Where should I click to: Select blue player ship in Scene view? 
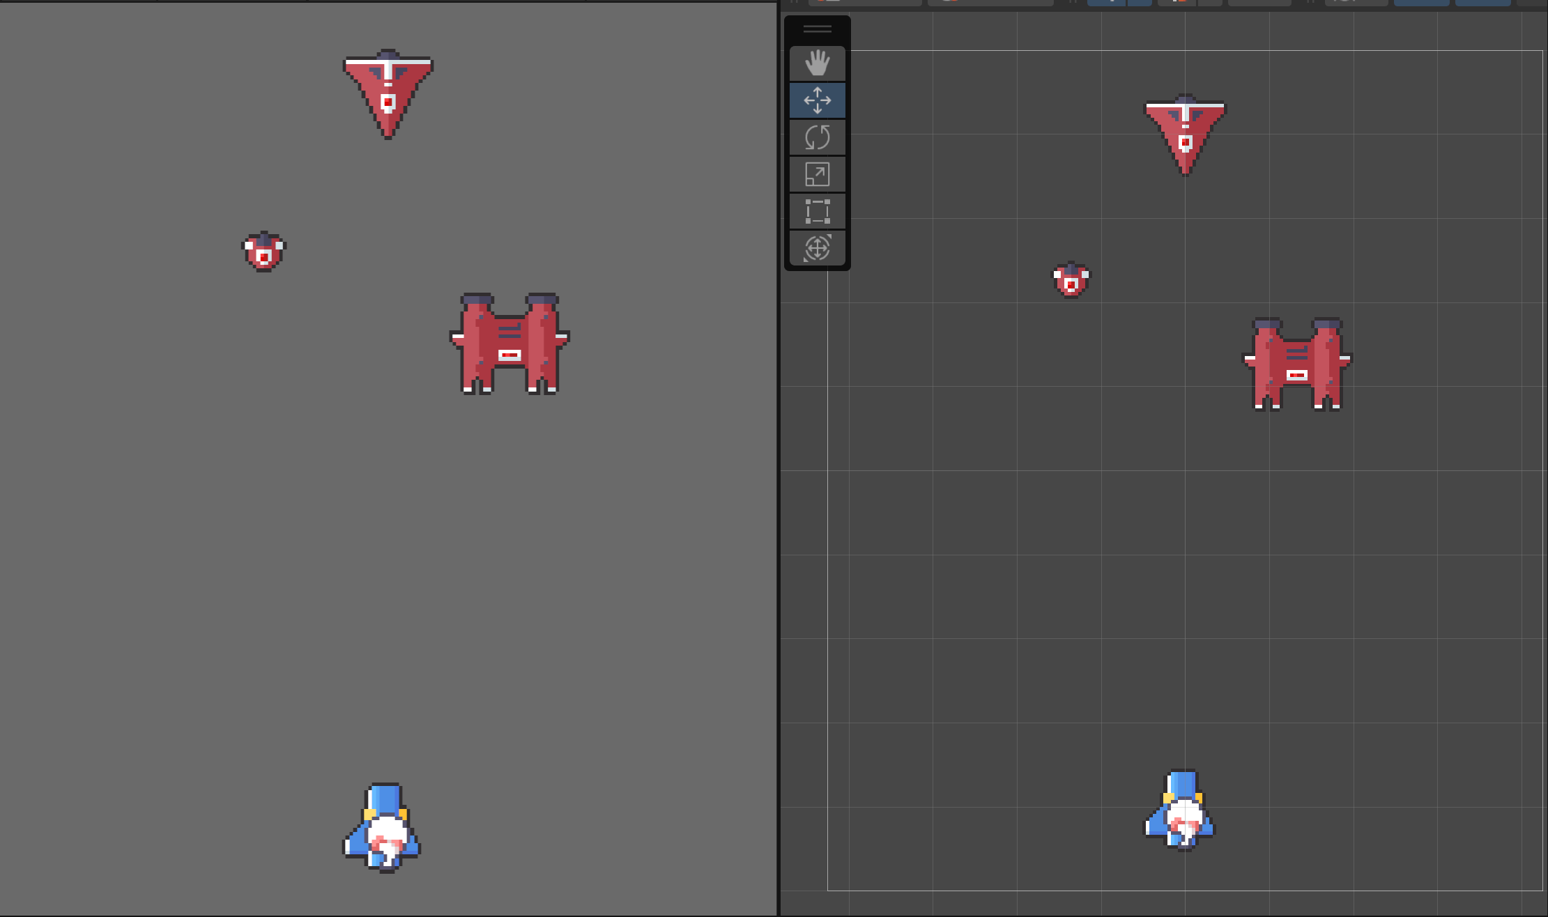point(1181,812)
